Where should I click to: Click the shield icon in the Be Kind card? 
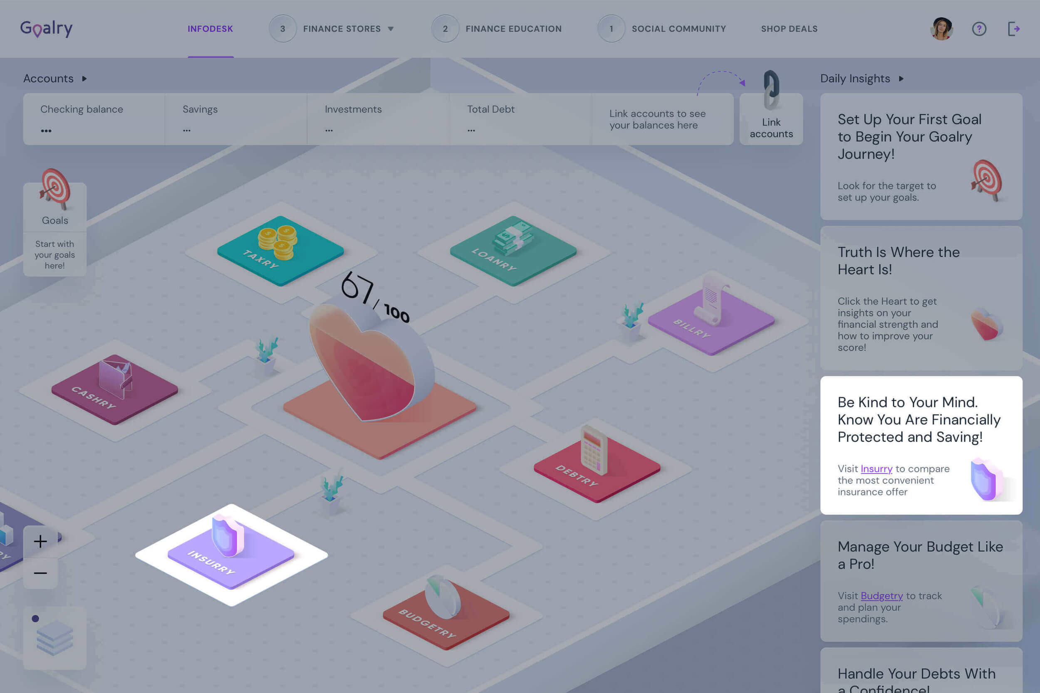(x=986, y=480)
